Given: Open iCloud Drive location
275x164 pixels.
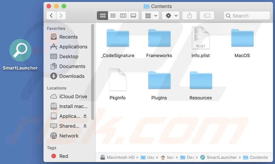Looking at the screenshot, I should coord(69,96).
